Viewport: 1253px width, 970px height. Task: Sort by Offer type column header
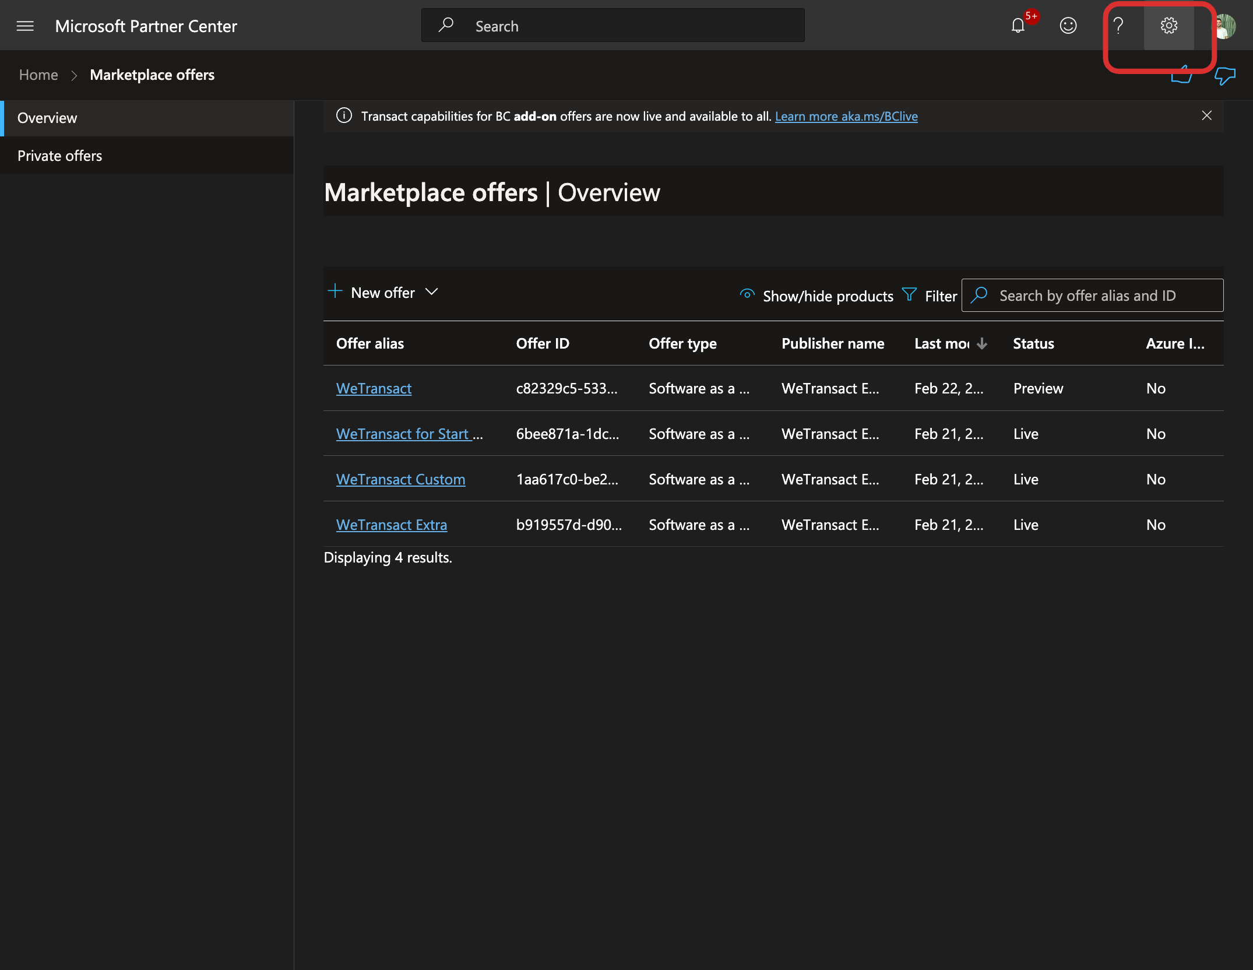[682, 344]
